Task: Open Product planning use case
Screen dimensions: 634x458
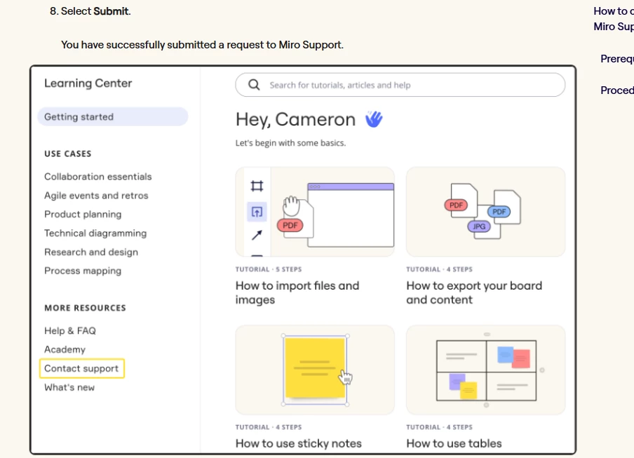Action: point(83,214)
